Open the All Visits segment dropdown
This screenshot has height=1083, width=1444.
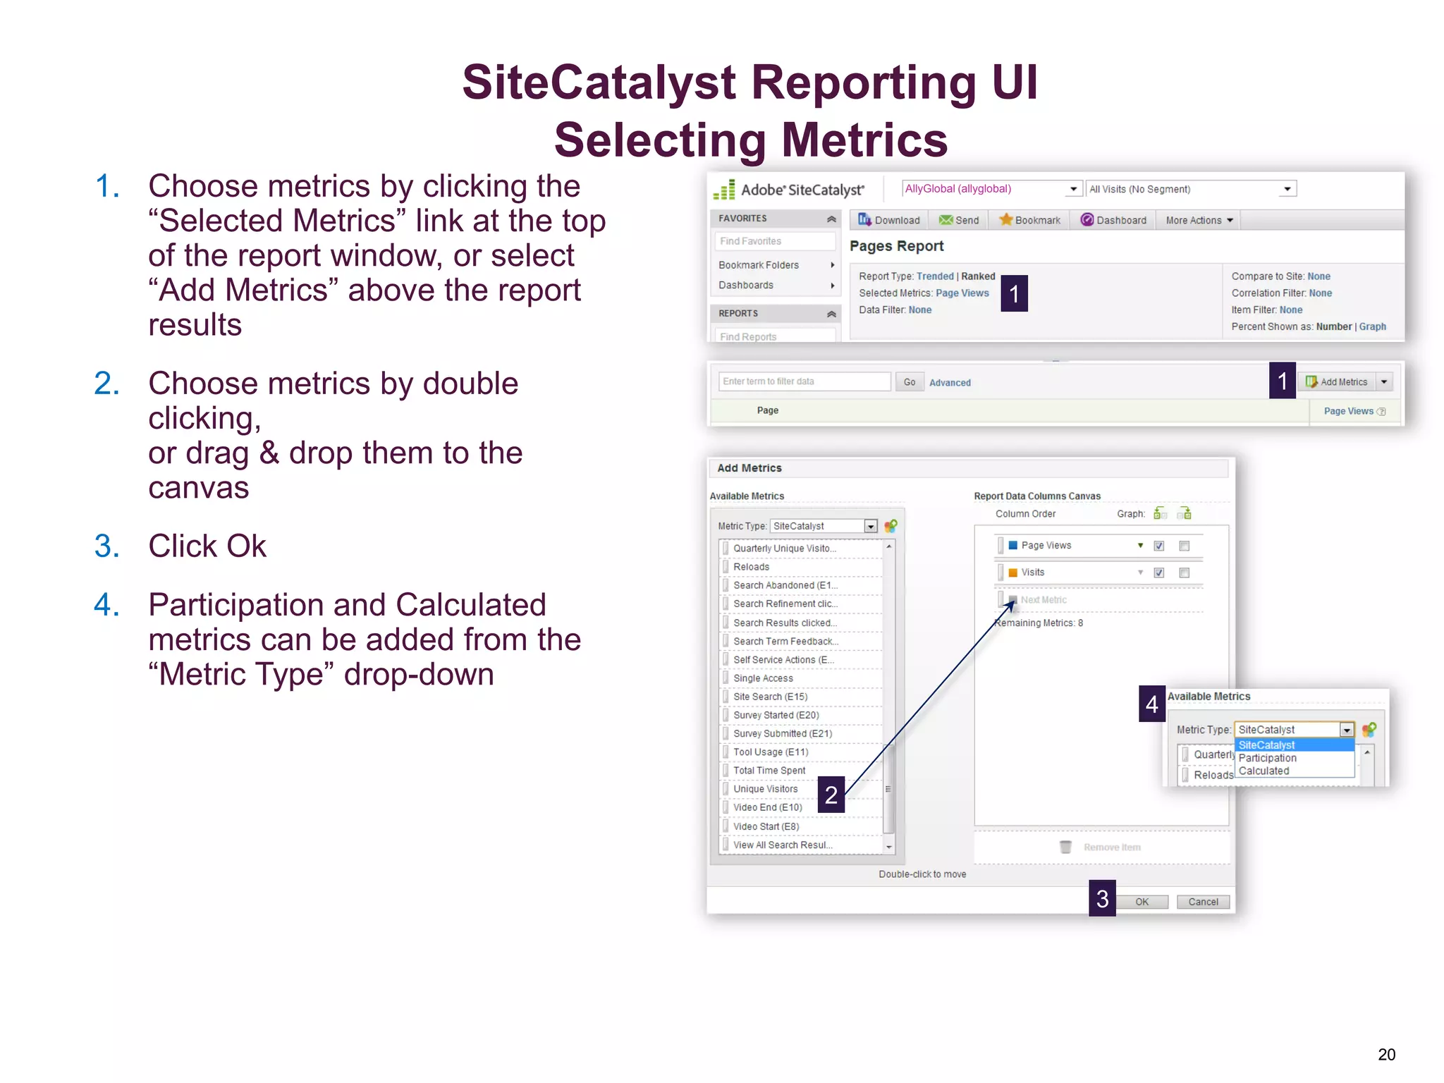1191,189
